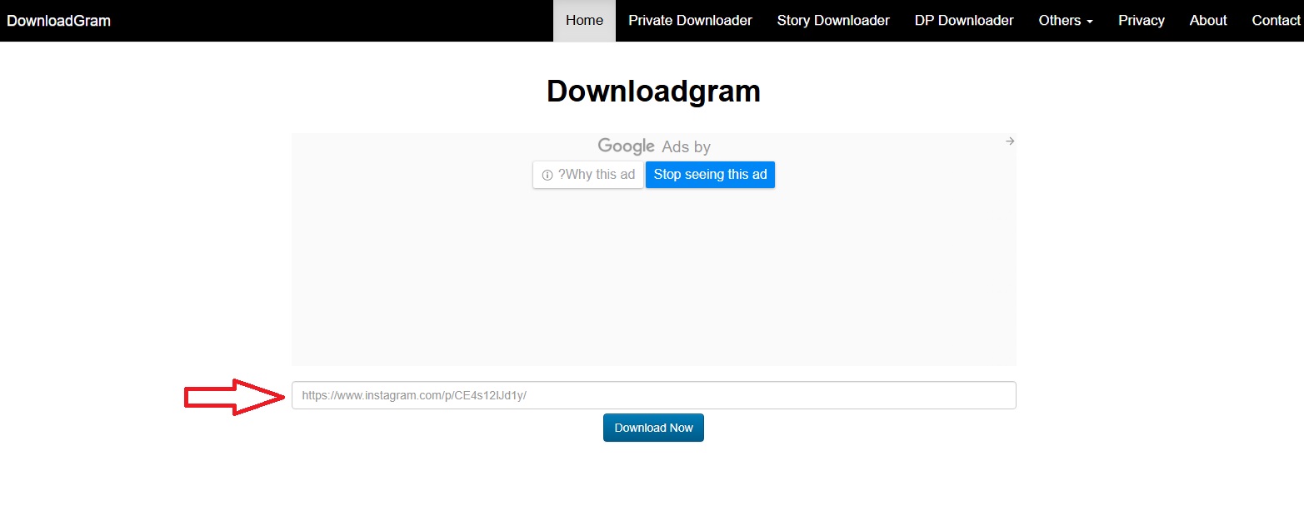Open the Private Downloader page
This screenshot has height=525, width=1304.
[x=690, y=21]
